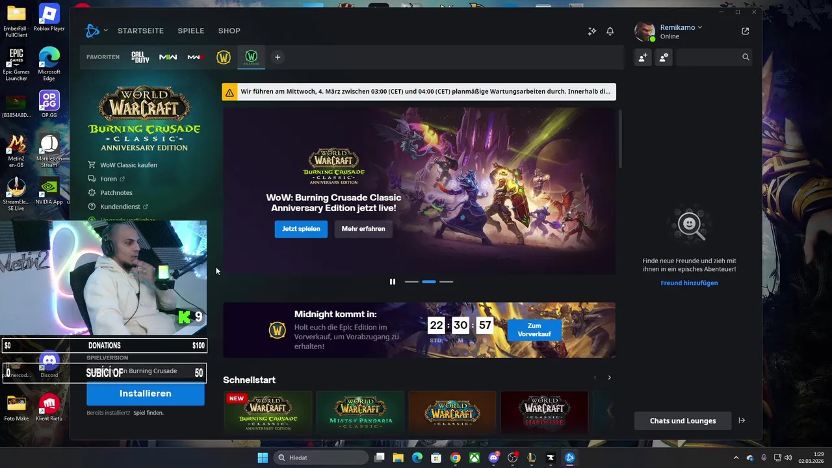Viewport: 832px width, 468px height.
Task: Click the taskbar Hledat search box
Action: click(x=320, y=458)
